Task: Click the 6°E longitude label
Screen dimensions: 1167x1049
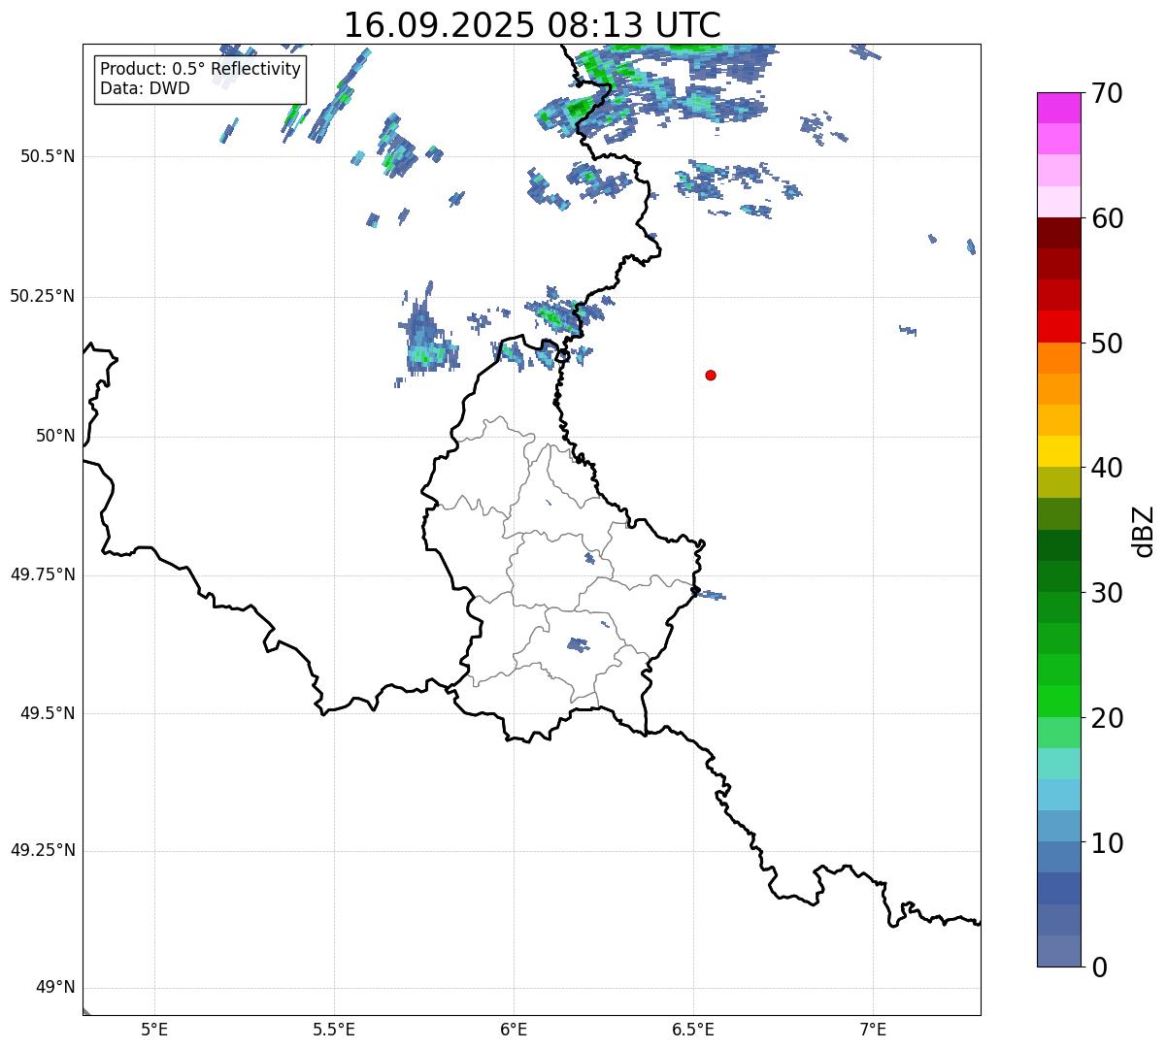Action: click(514, 1029)
